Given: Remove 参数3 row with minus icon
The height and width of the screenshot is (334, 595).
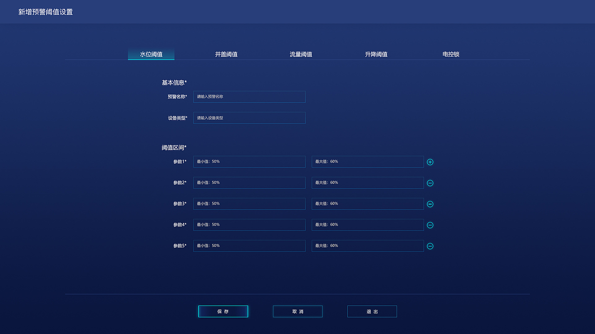Looking at the screenshot, I should tap(430, 204).
